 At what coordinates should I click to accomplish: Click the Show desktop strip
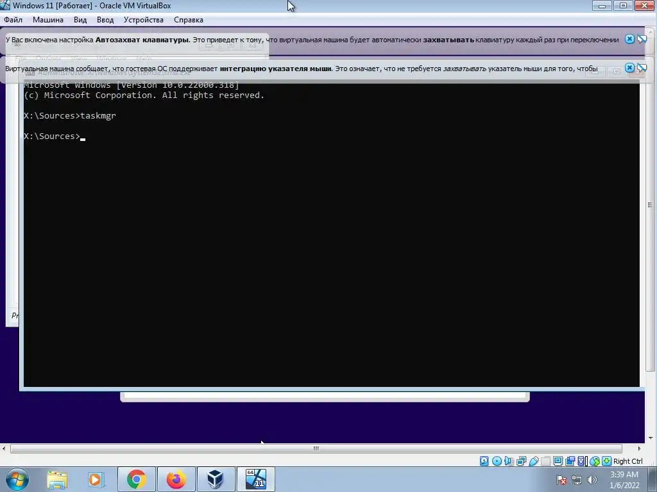[653, 479]
